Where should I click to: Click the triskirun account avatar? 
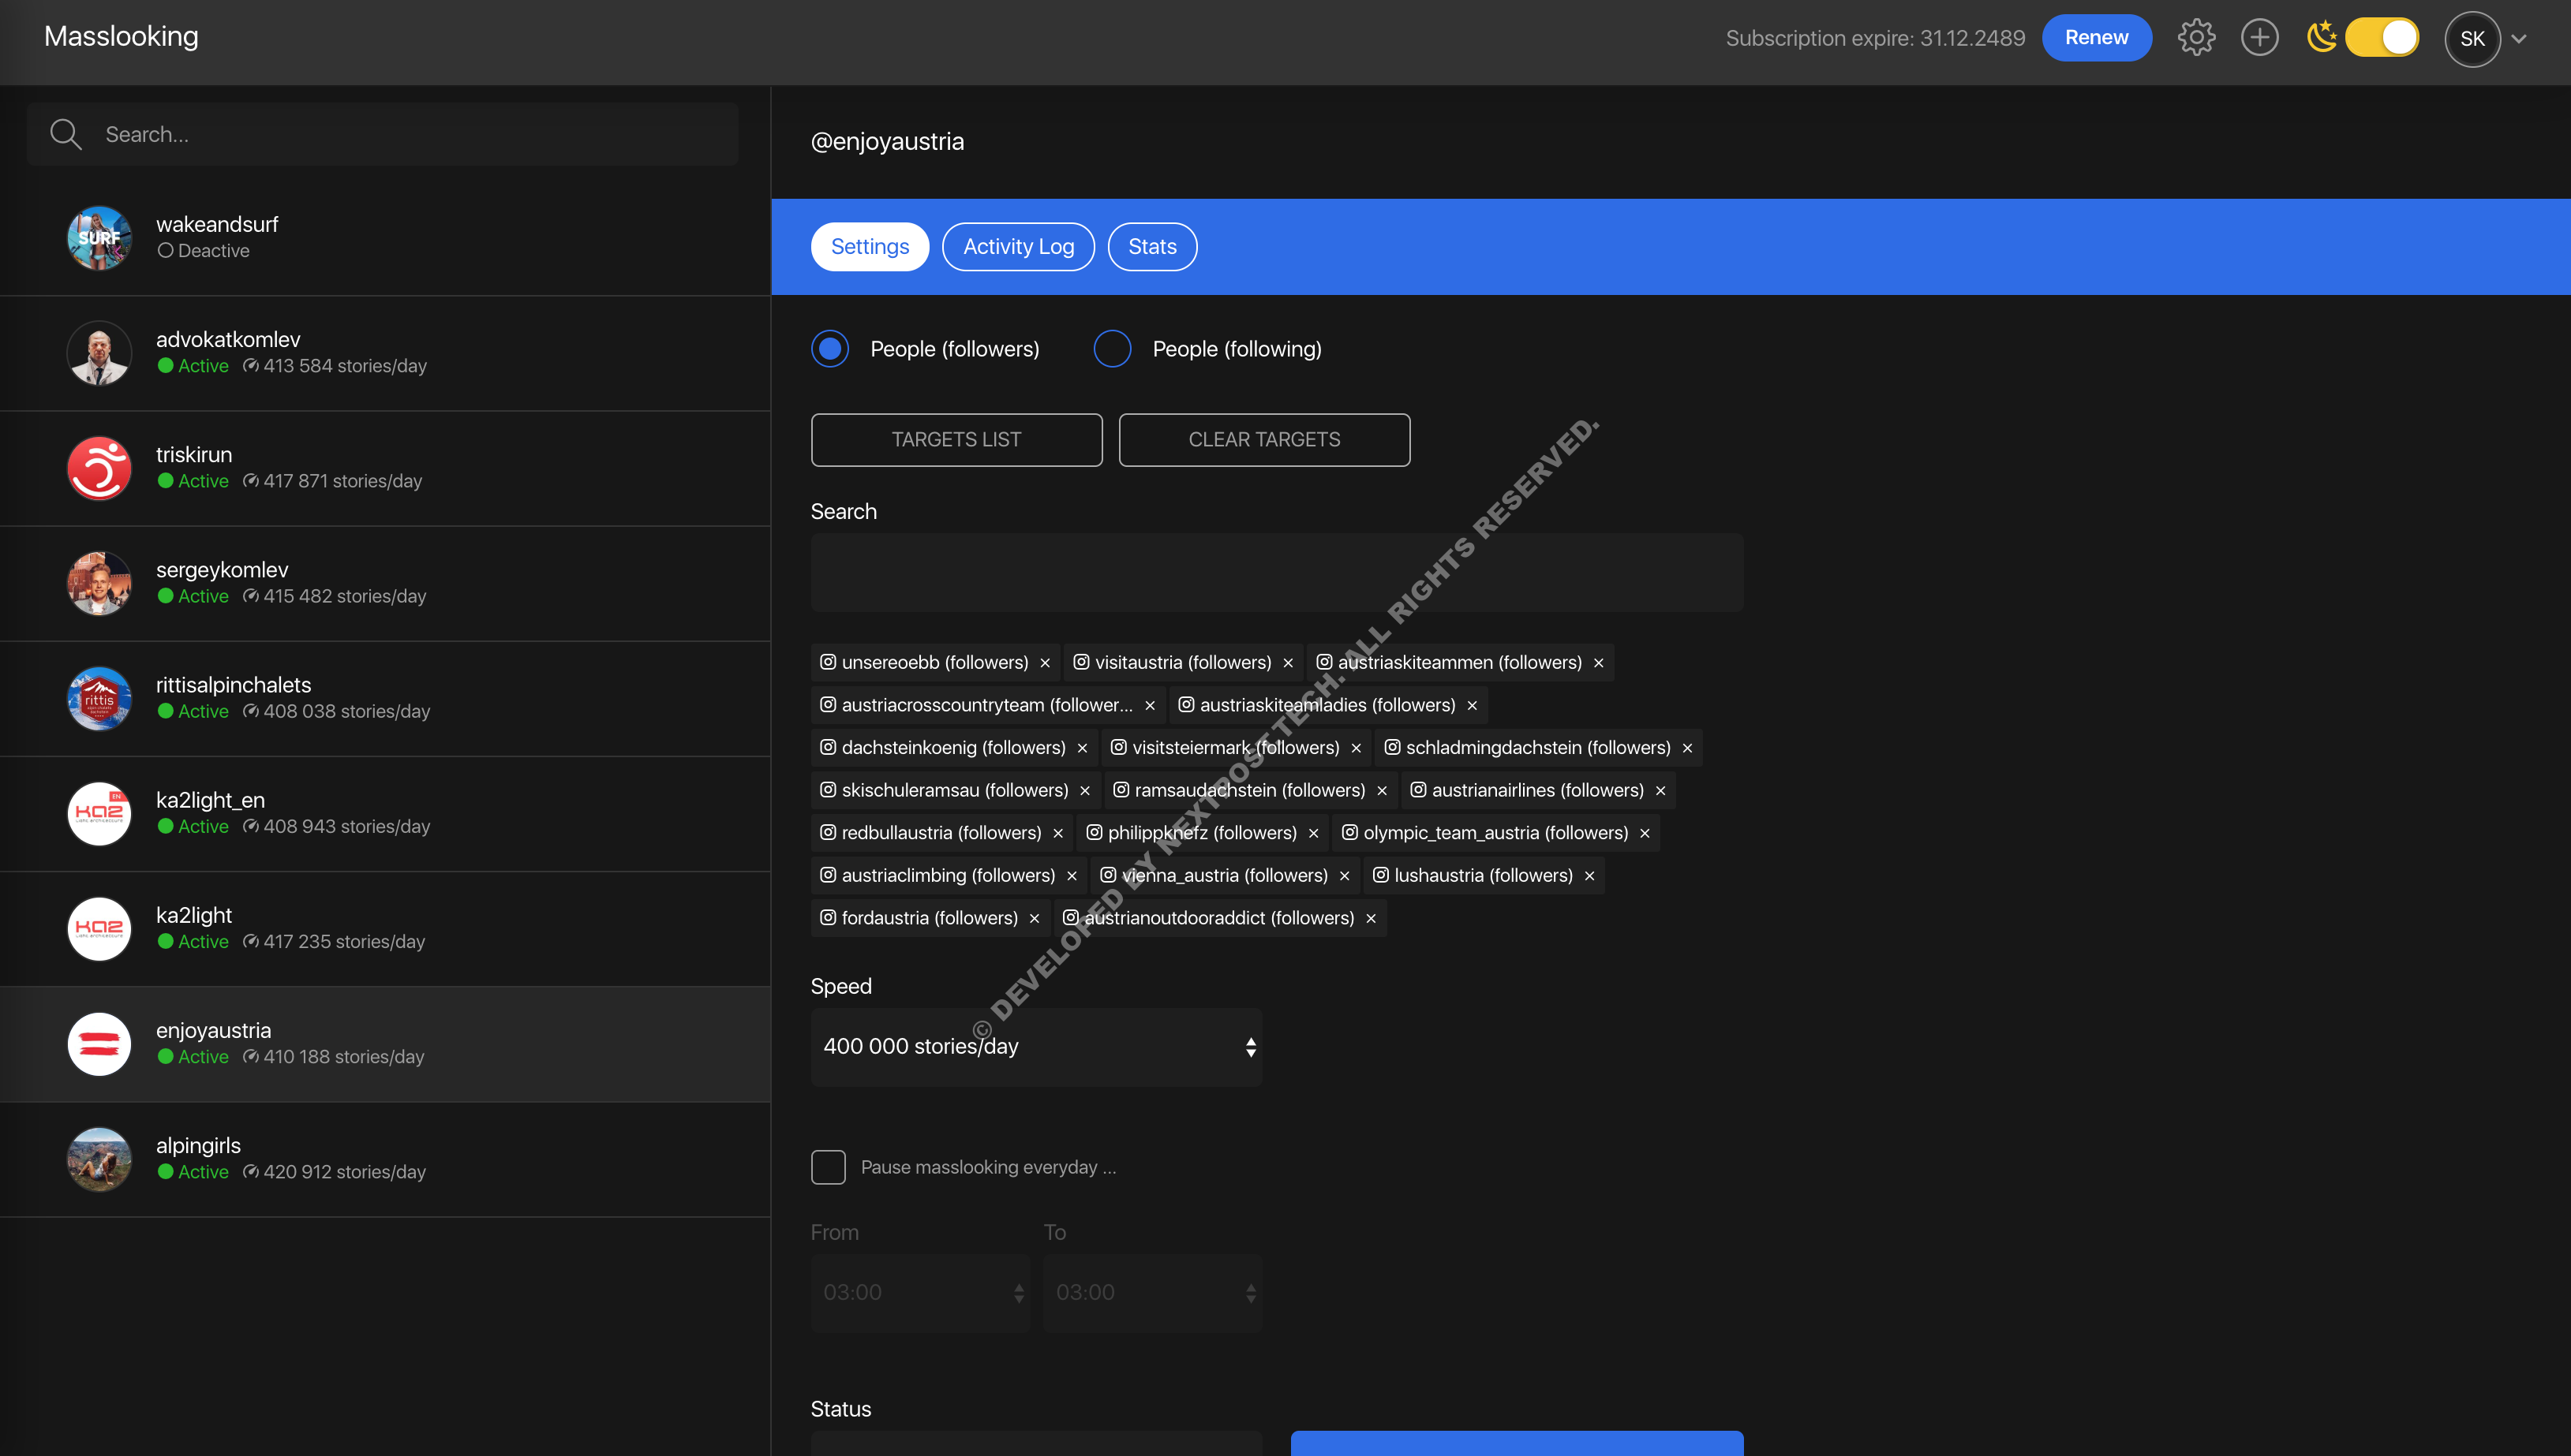(99, 468)
